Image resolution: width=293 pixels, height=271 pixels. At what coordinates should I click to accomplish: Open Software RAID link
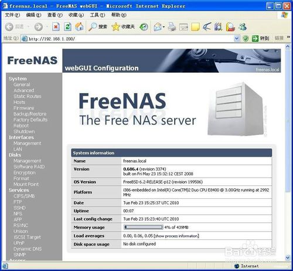(29, 167)
